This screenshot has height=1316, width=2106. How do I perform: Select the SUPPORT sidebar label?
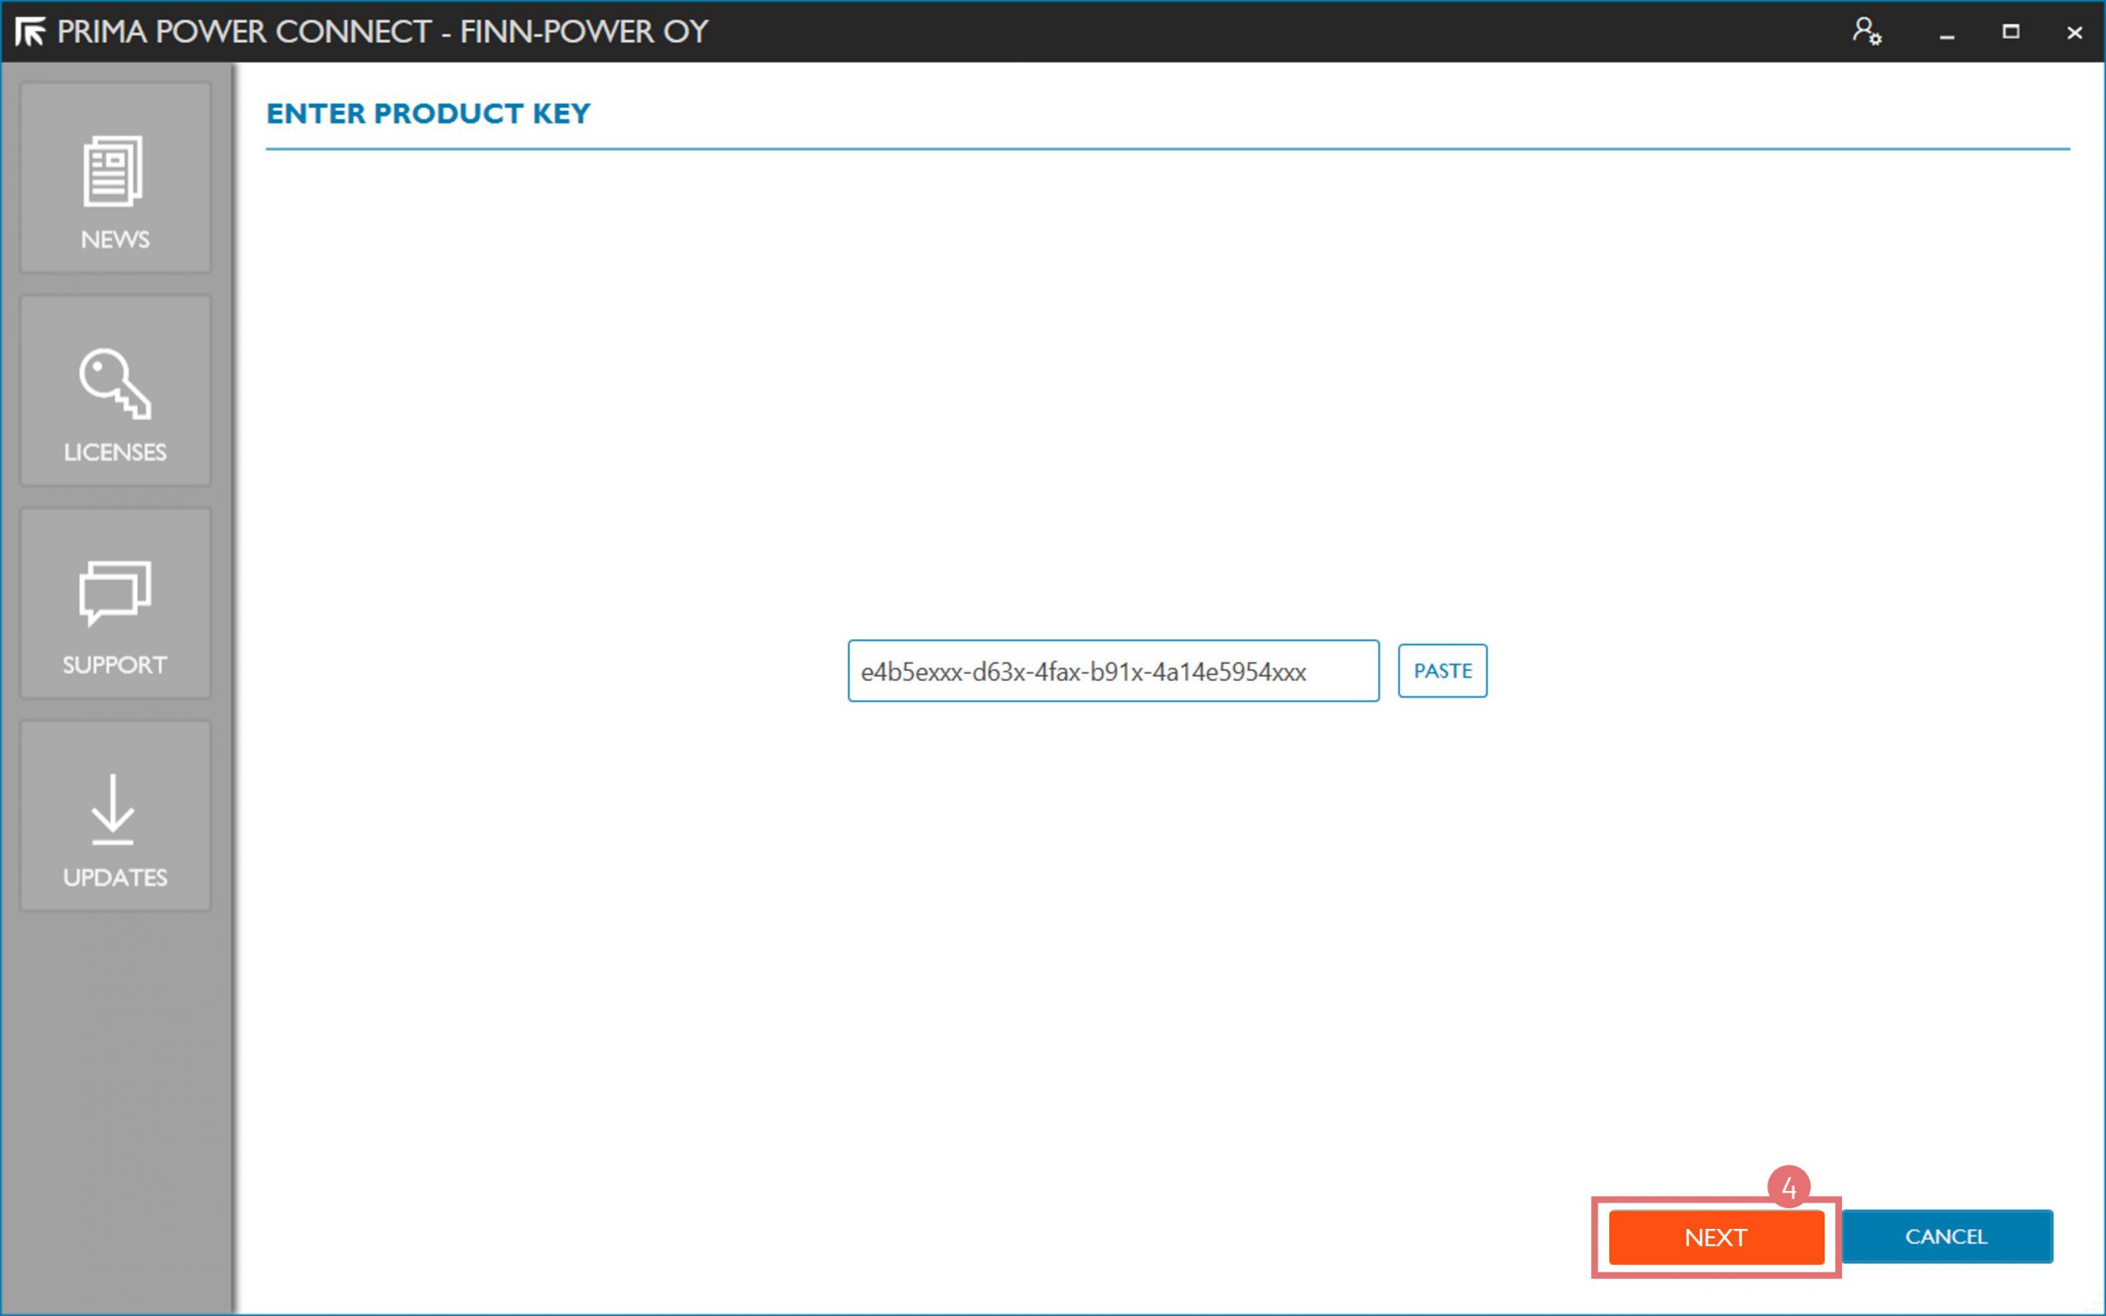(x=115, y=665)
